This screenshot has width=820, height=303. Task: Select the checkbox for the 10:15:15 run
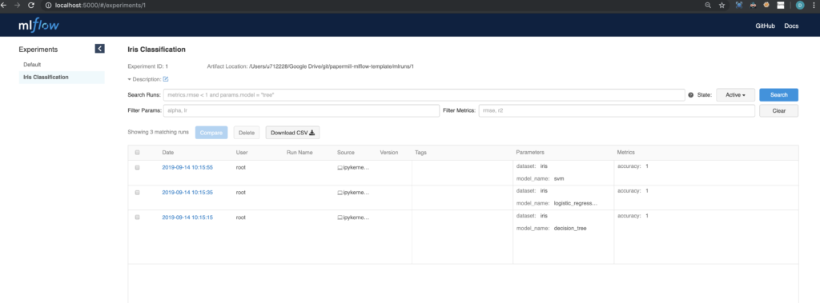point(138,217)
